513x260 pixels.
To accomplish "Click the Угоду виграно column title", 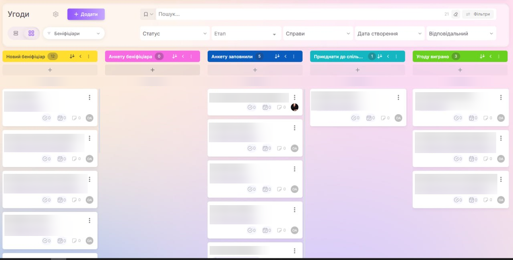I will click(433, 56).
